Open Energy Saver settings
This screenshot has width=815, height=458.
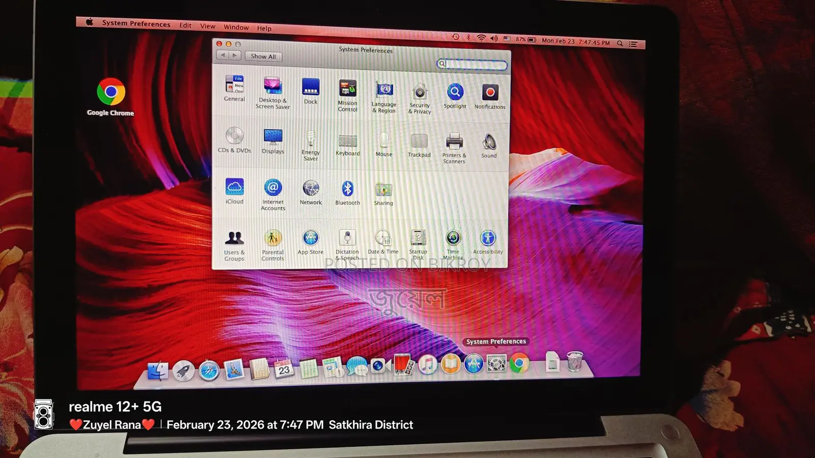click(x=311, y=146)
